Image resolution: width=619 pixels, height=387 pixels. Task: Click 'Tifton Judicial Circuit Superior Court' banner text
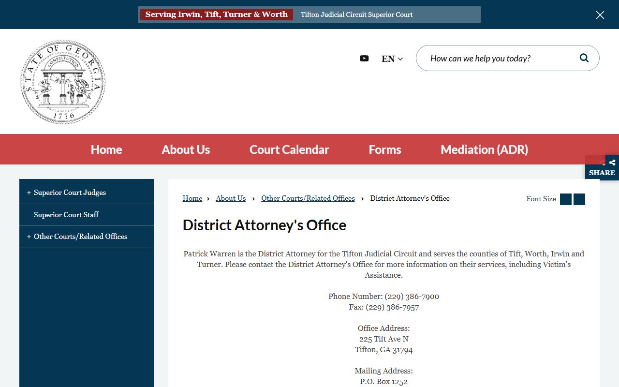click(357, 15)
